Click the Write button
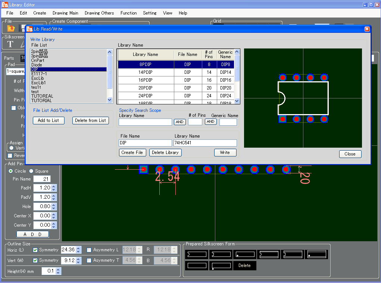This screenshot has width=381, height=283. (225, 152)
